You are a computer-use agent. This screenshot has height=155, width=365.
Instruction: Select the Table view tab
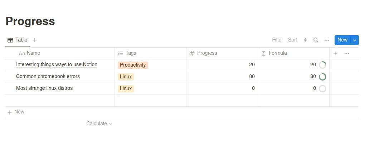[x=18, y=40]
